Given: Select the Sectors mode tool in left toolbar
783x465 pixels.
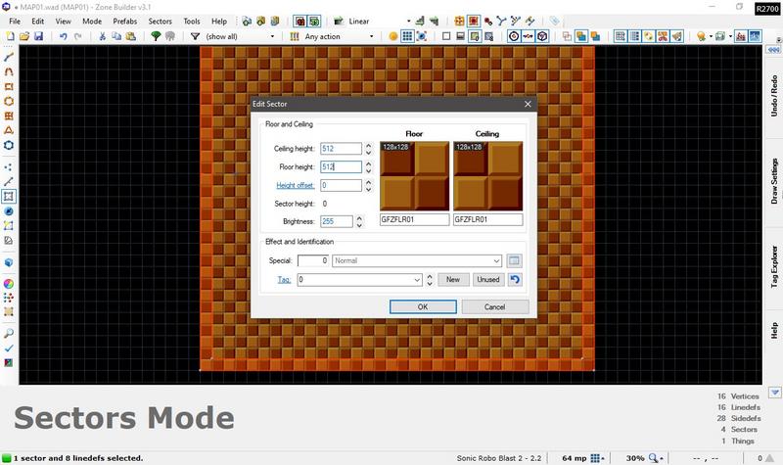Looking at the screenshot, I should point(9,195).
